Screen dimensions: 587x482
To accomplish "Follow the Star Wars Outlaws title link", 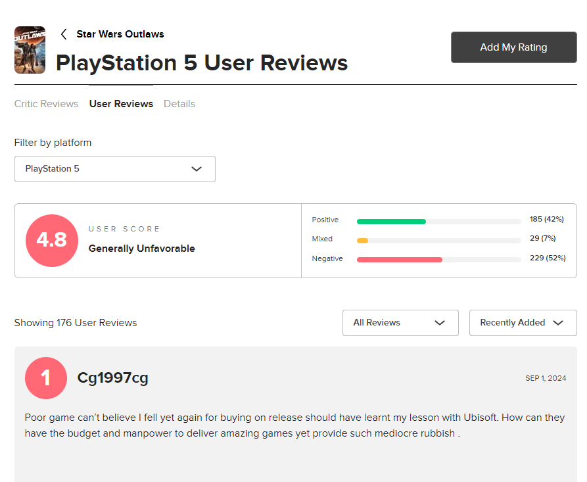I will (120, 34).
